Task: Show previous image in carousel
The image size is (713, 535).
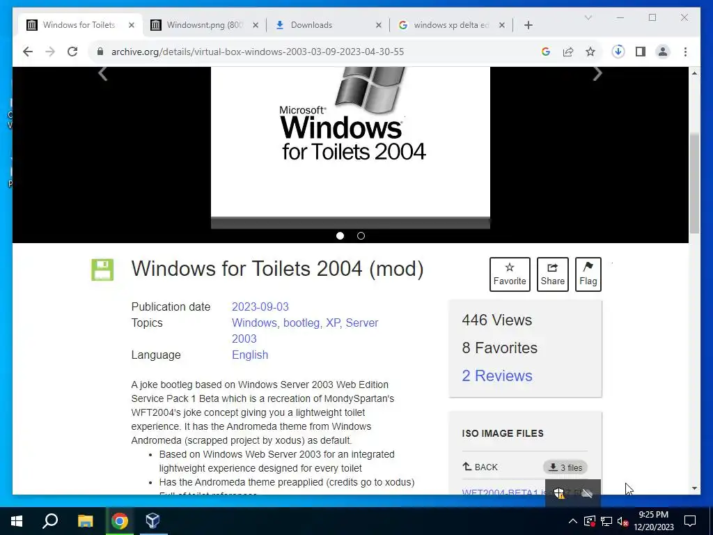Action: (103, 73)
